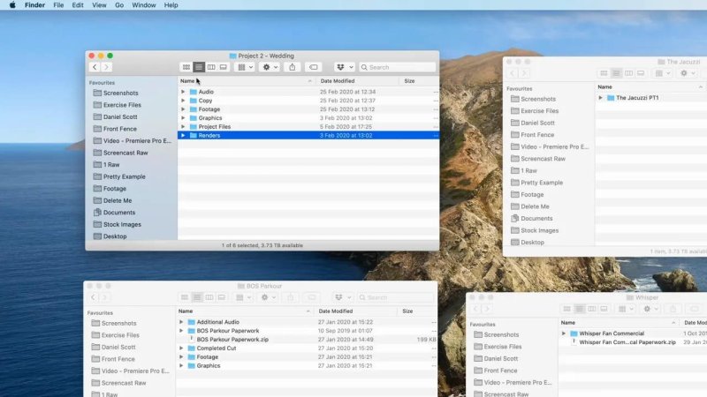Expand BOS Parkour Paperwork folder

[x=181, y=331]
